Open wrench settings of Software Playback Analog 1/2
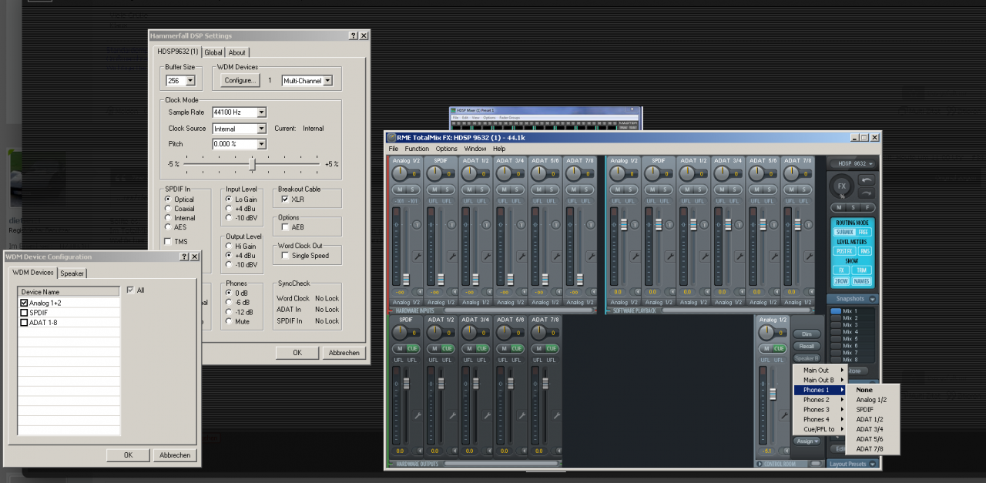Image resolution: width=986 pixels, height=483 pixels. click(x=636, y=256)
